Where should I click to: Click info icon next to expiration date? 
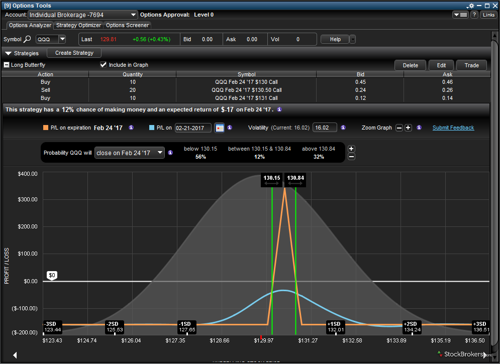point(131,128)
